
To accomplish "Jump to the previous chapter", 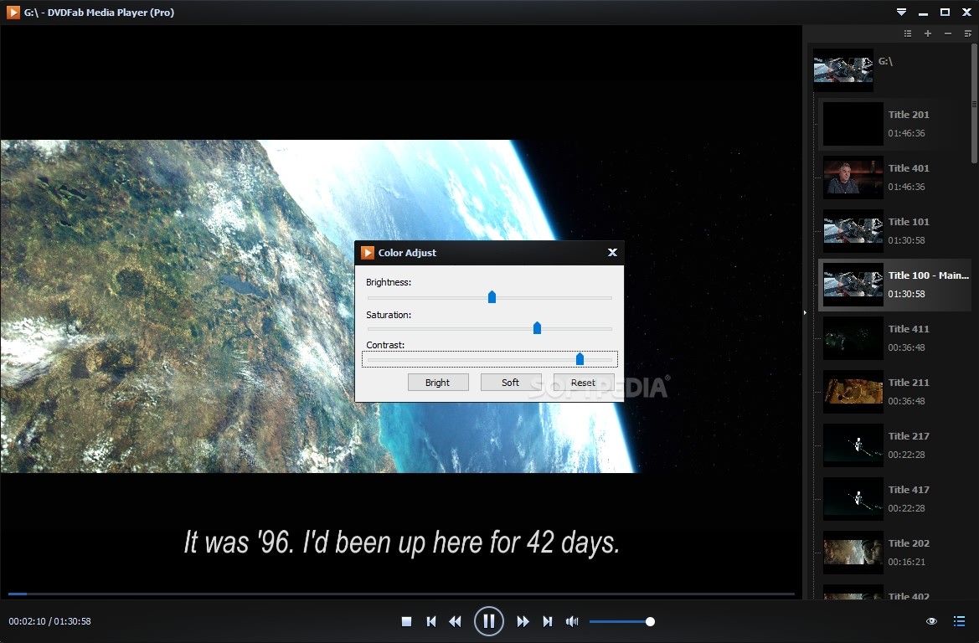I will coord(430,621).
